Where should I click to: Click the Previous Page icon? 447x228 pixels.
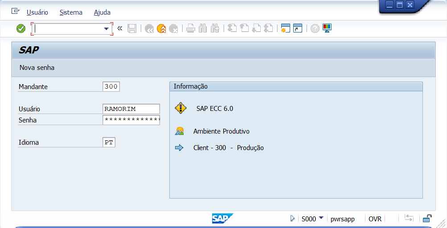(x=244, y=28)
